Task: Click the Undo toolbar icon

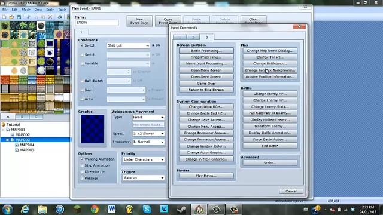Action: coord(60,17)
